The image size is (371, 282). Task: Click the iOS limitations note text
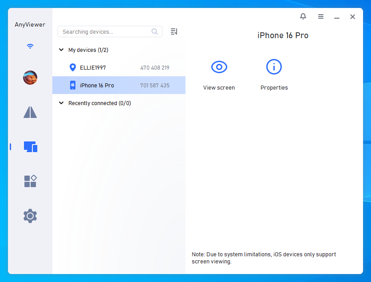pyautogui.click(x=264, y=258)
